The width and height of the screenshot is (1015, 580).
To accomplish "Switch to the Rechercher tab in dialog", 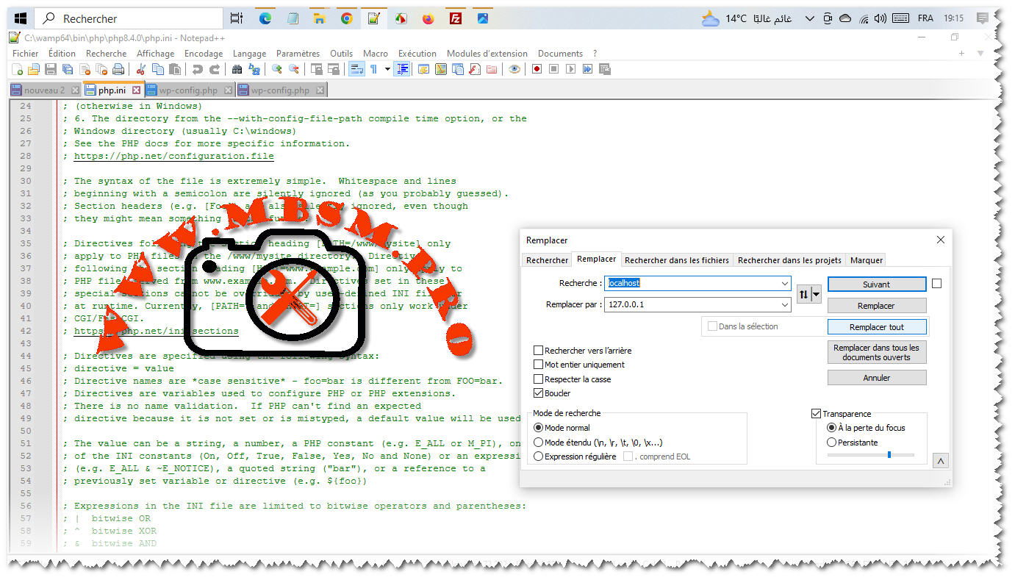I will pyautogui.click(x=547, y=260).
